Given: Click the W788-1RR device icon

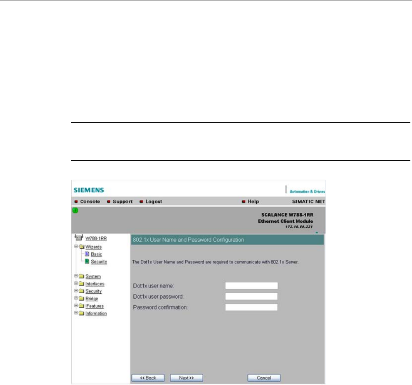Looking at the screenshot, I should pos(79,238).
